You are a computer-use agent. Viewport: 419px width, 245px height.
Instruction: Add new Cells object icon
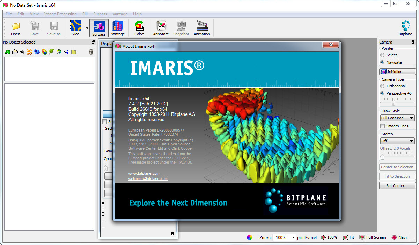(x=44, y=52)
